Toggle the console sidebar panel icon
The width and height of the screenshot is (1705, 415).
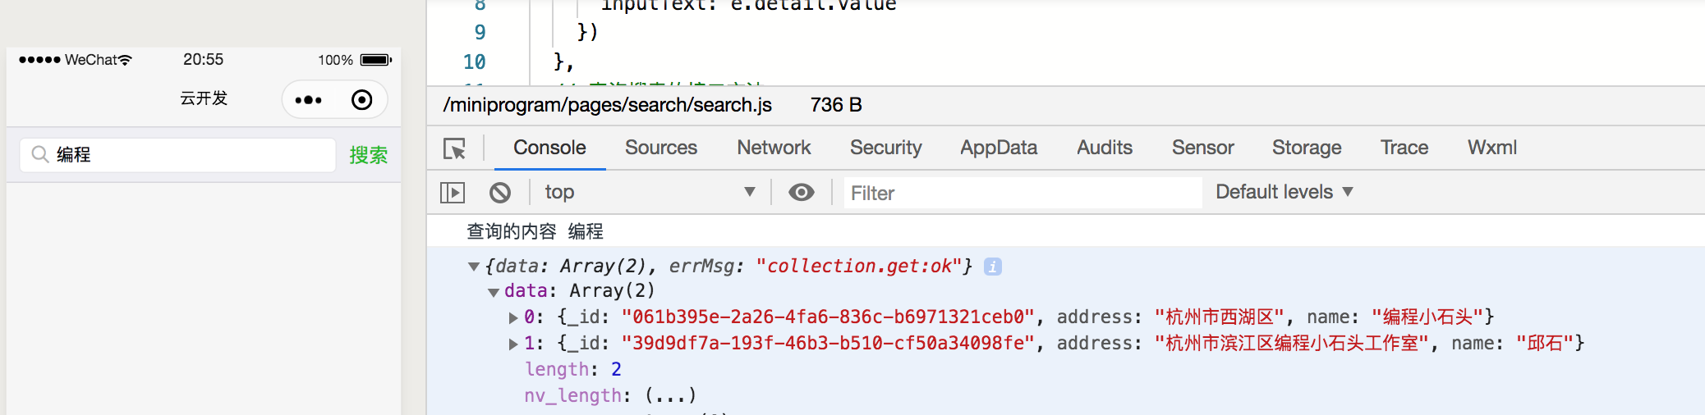click(x=453, y=193)
